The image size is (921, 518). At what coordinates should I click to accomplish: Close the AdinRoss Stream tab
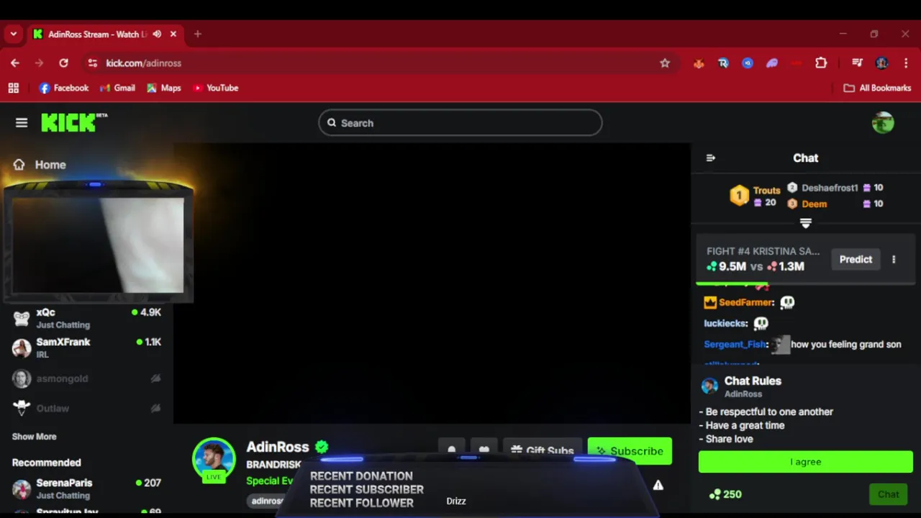173,35
